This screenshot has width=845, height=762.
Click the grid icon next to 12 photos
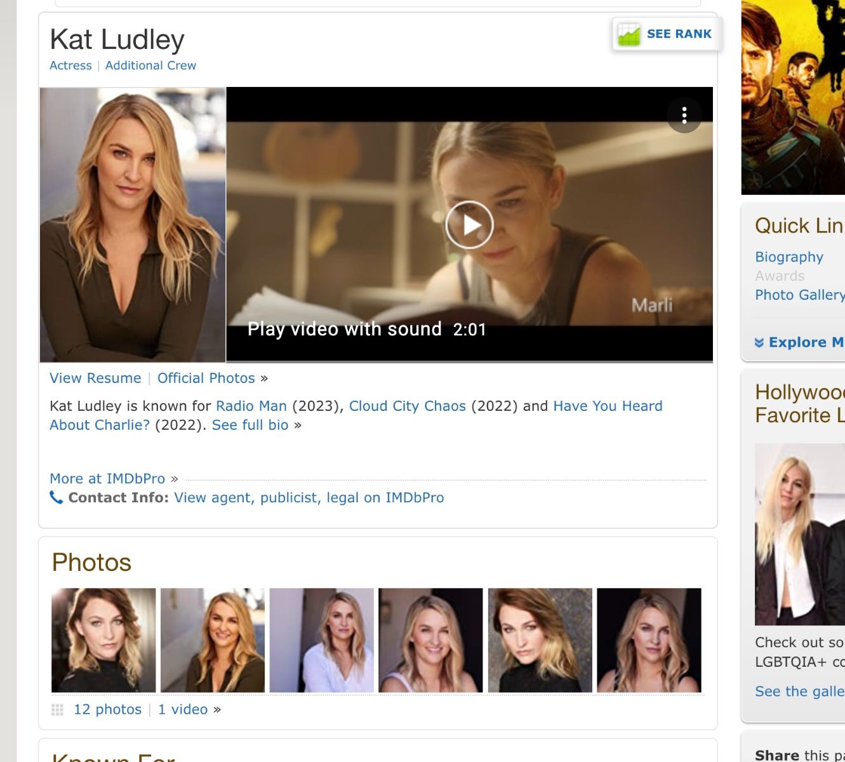point(57,709)
